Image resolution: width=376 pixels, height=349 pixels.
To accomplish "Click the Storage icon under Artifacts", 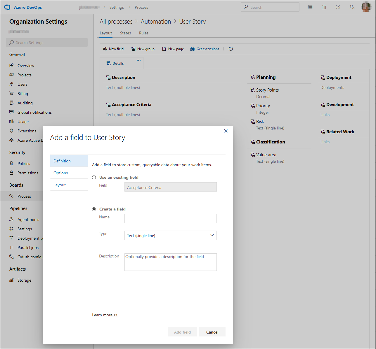I will tap(11, 280).
